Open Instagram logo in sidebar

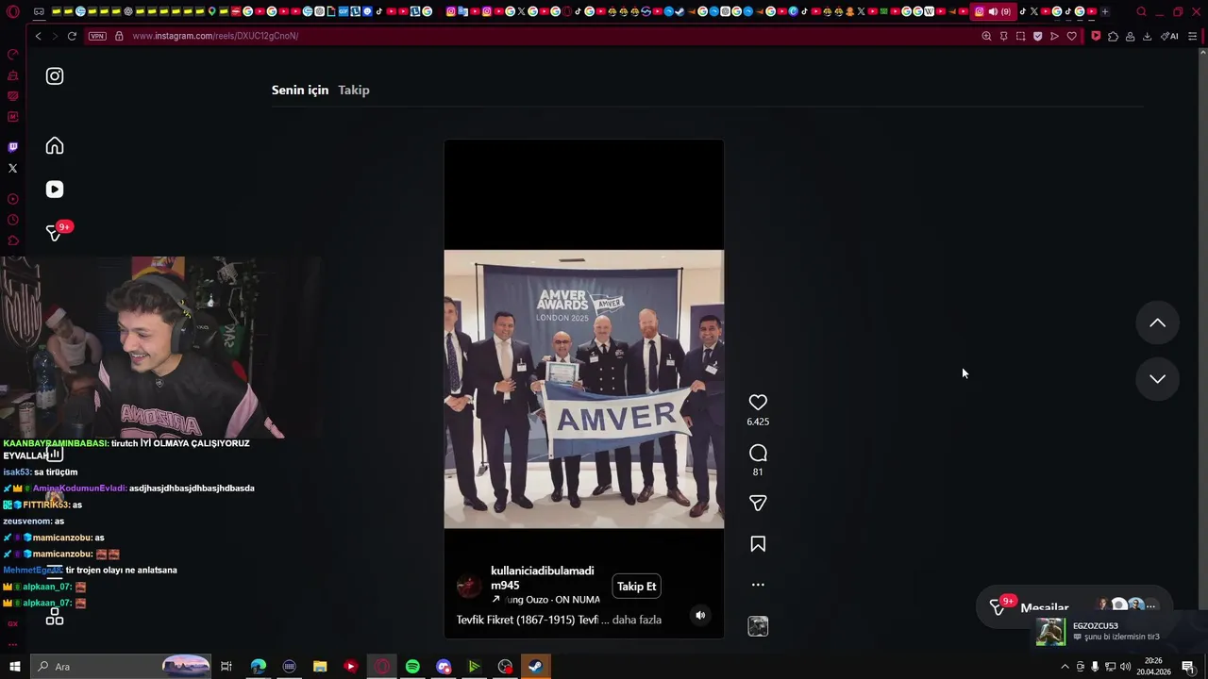pyautogui.click(x=55, y=76)
